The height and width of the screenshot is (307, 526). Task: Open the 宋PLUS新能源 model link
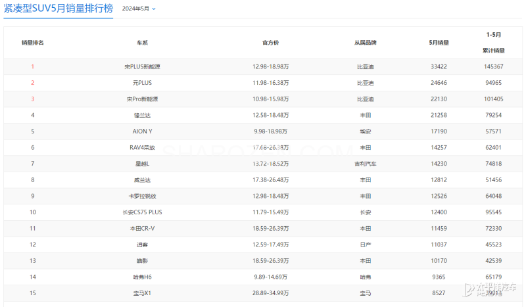tap(142, 67)
